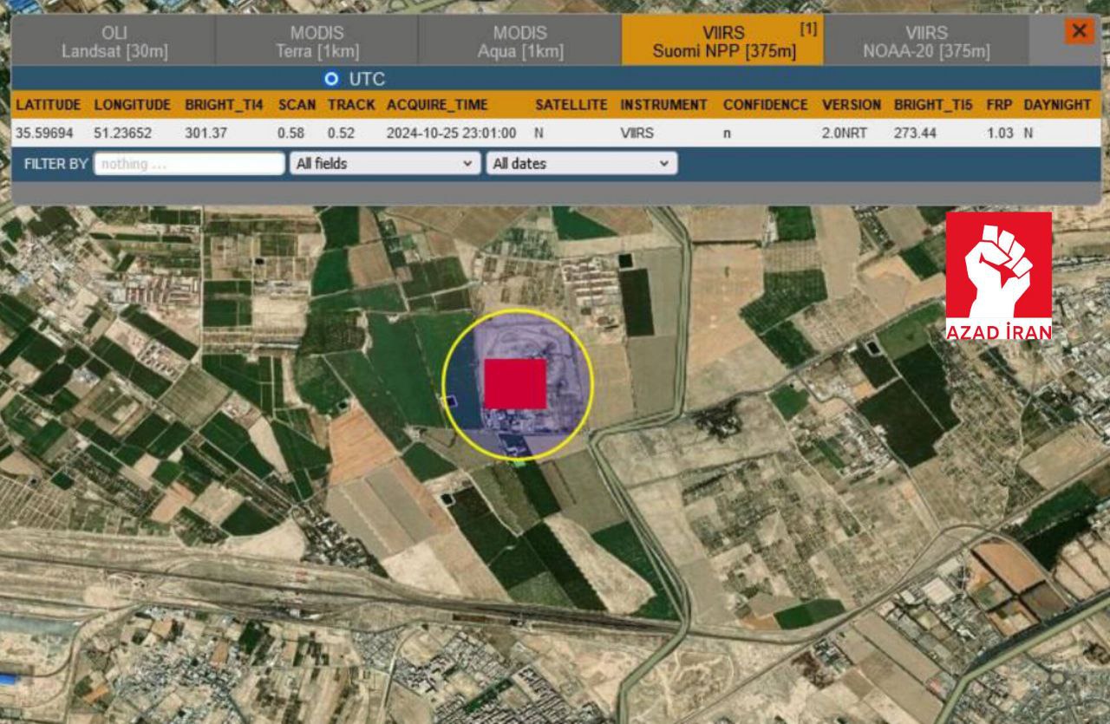Open the All fields dropdown
This screenshot has height=724, width=1110.
click(385, 163)
